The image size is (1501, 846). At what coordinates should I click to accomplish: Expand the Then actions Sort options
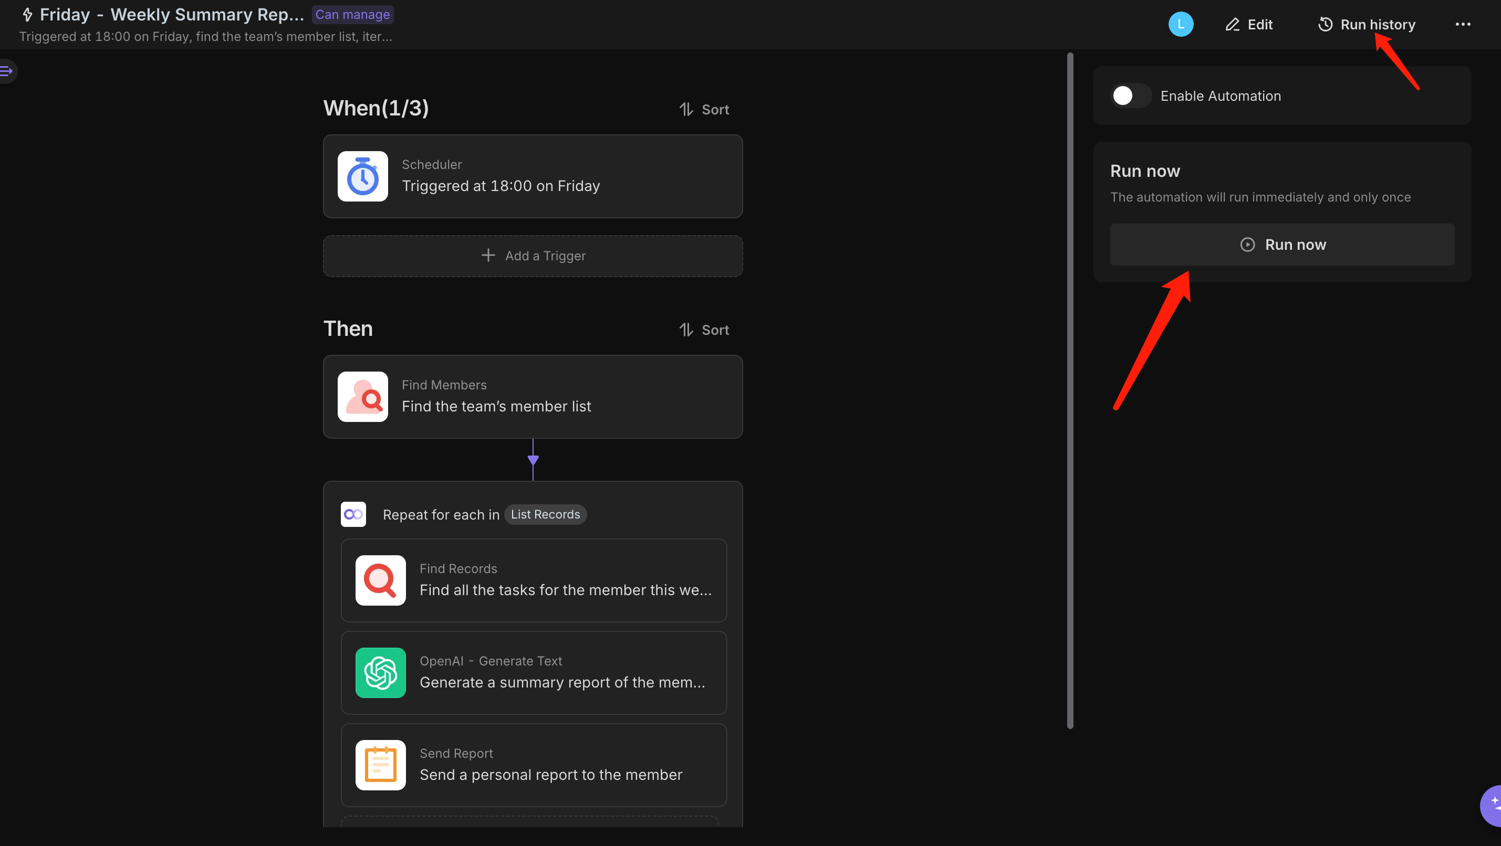point(704,330)
